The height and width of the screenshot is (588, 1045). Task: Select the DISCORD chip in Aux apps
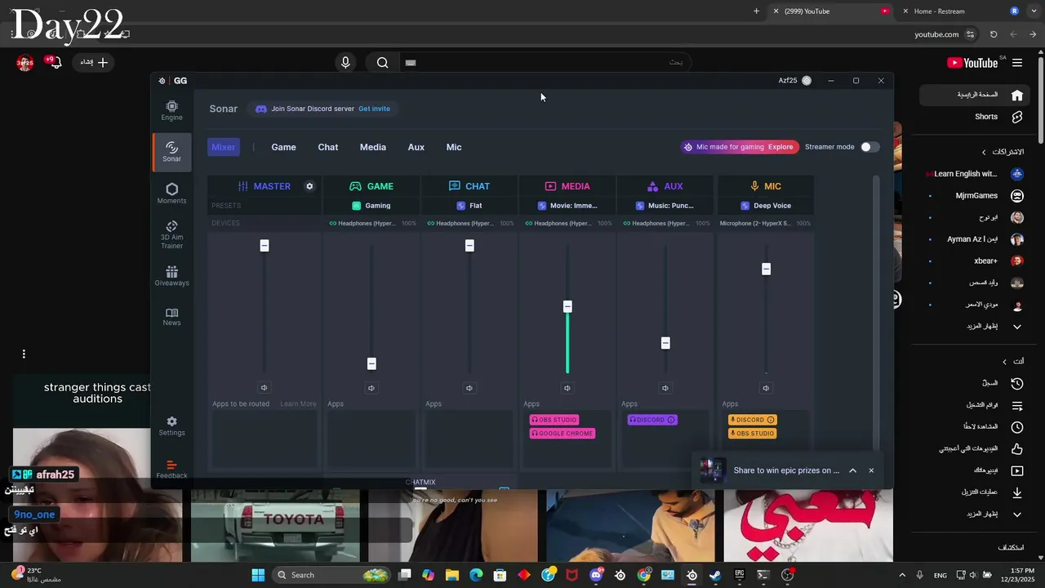[x=651, y=420]
